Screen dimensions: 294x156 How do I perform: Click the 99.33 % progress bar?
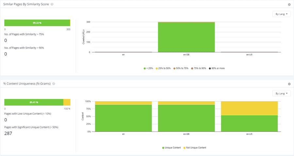pyautogui.click(x=37, y=23)
